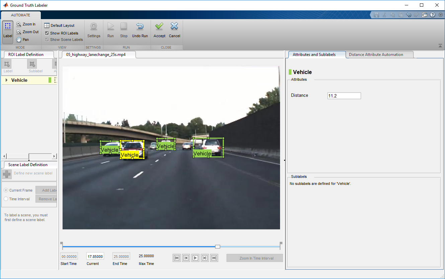
Task: Open automation Settings gear
Action: (94, 30)
